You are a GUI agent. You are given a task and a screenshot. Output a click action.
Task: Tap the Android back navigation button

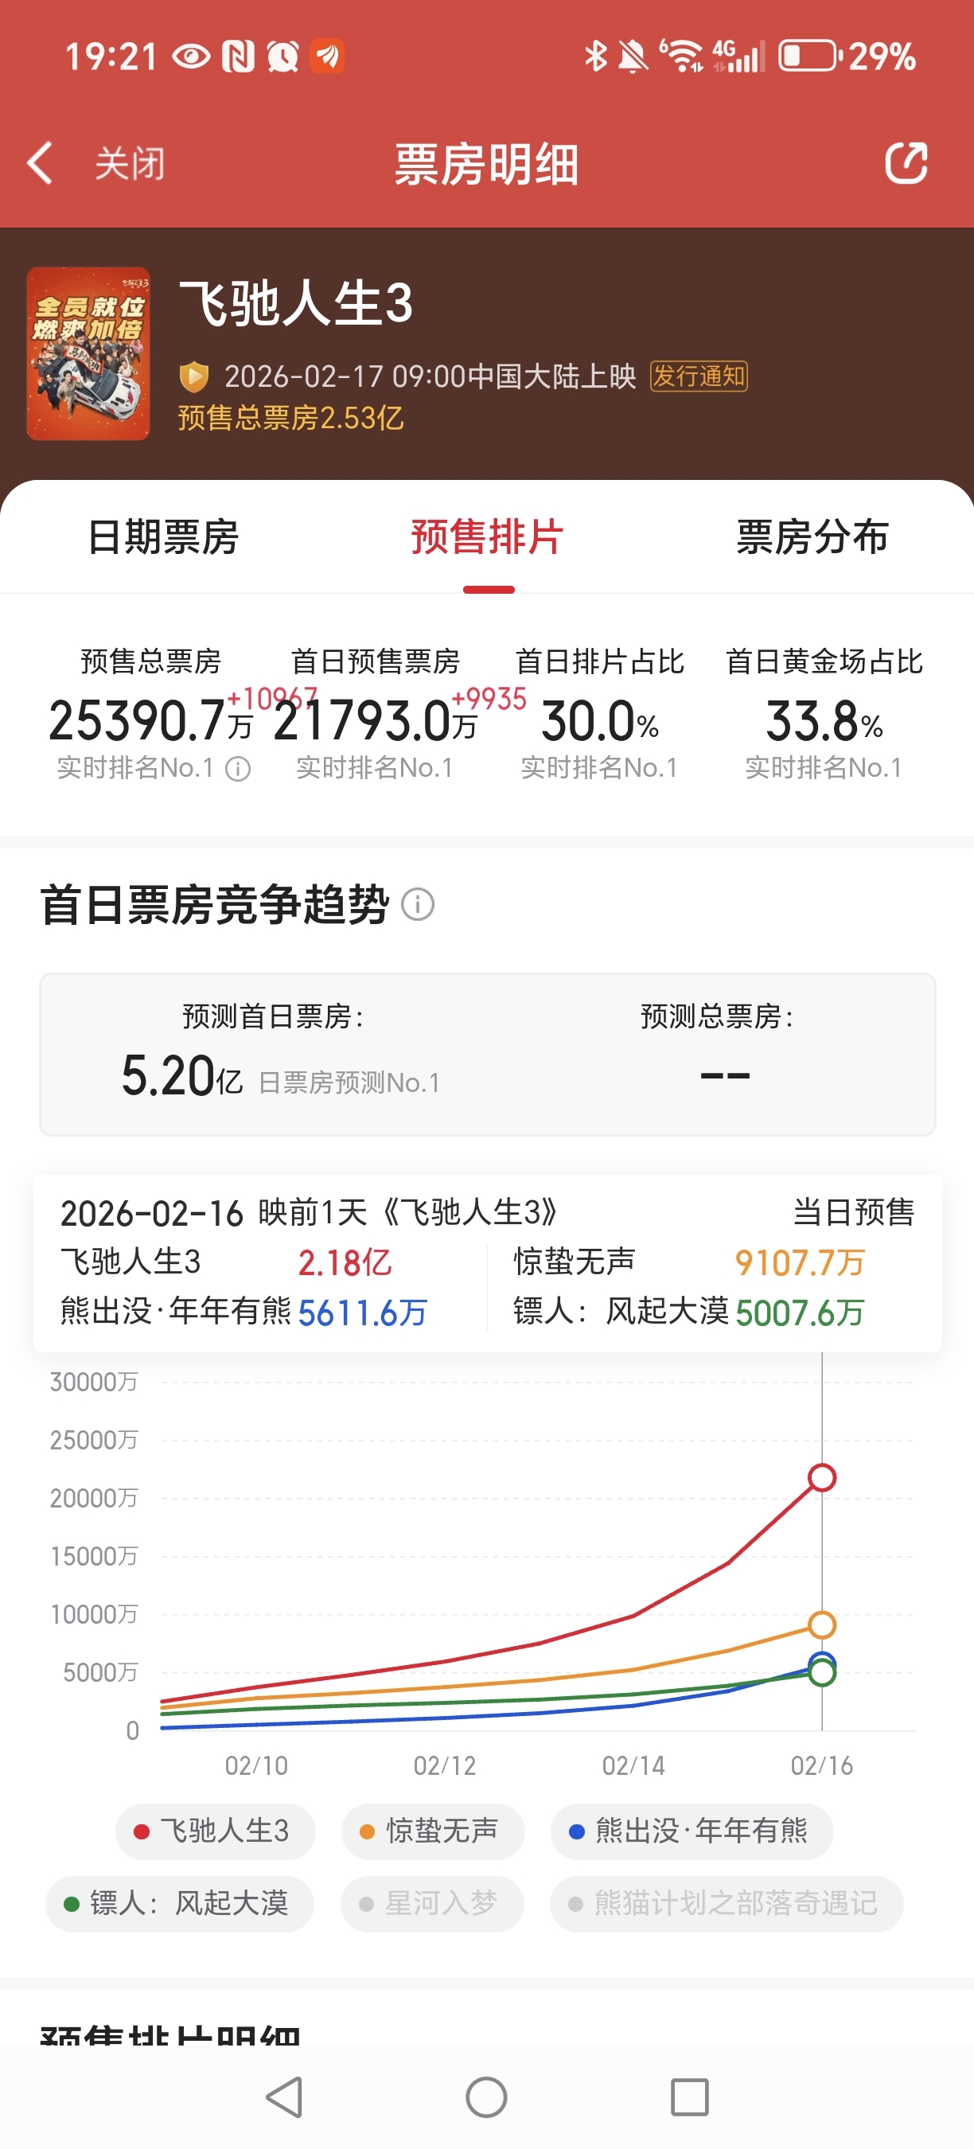coord(283,2096)
